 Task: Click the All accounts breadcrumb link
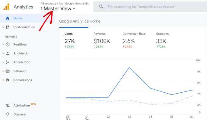click(48, 4)
